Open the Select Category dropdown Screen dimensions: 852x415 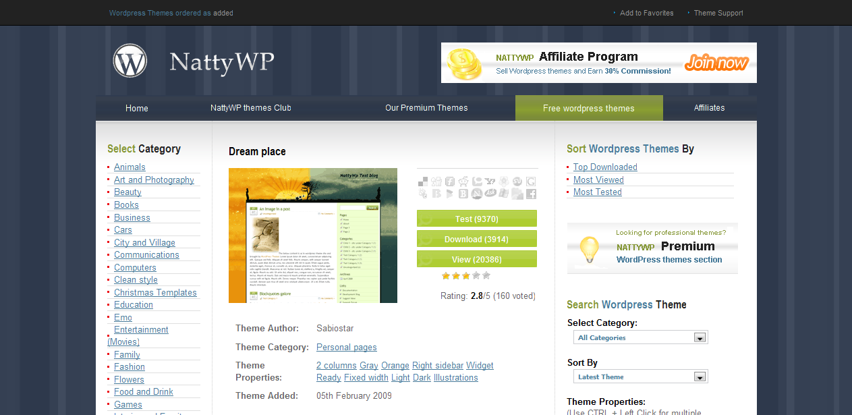641,337
